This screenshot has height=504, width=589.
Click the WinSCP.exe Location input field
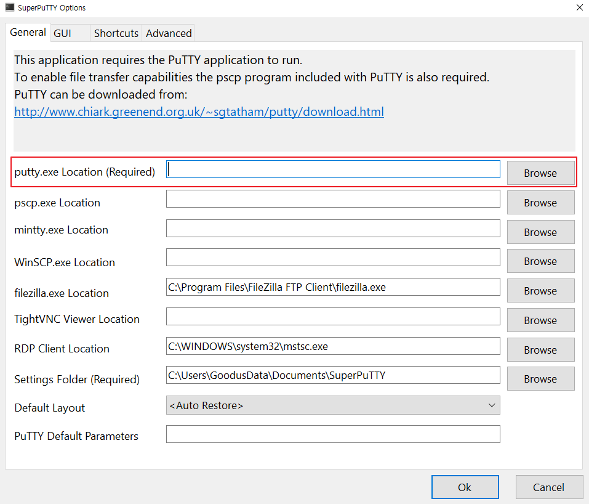333,258
